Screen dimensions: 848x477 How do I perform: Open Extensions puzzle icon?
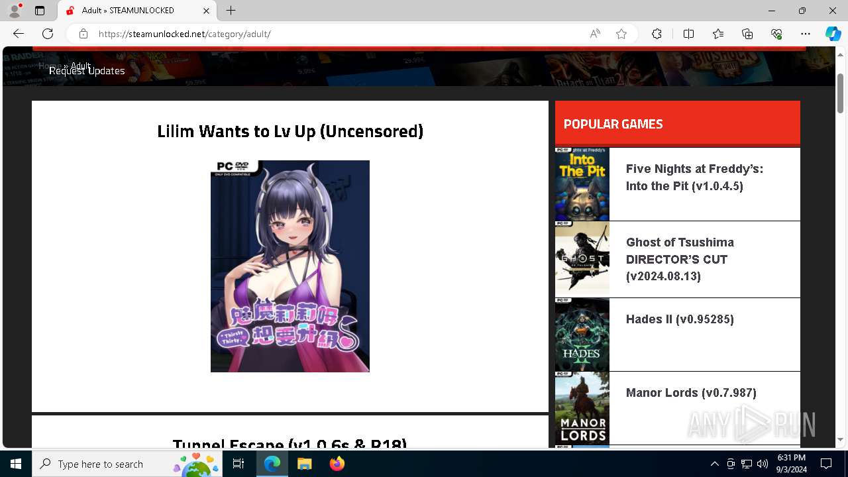click(657, 34)
